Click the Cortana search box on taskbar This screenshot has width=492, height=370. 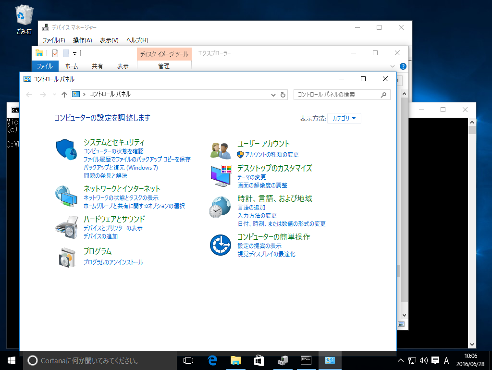100,360
